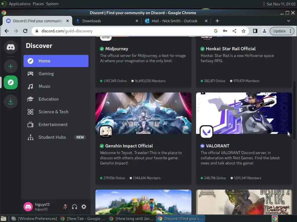Click the Download Apps arrow icon
The height and width of the screenshot is (222, 297).
click(x=11, y=101)
